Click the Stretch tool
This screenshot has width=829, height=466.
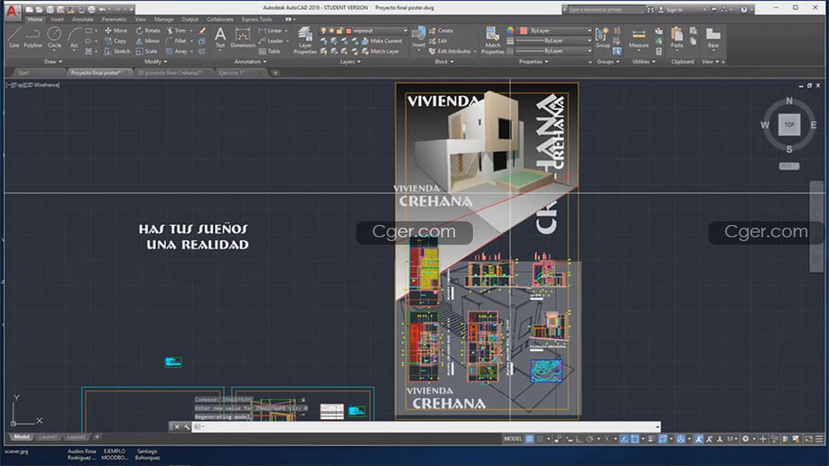[117, 51]
